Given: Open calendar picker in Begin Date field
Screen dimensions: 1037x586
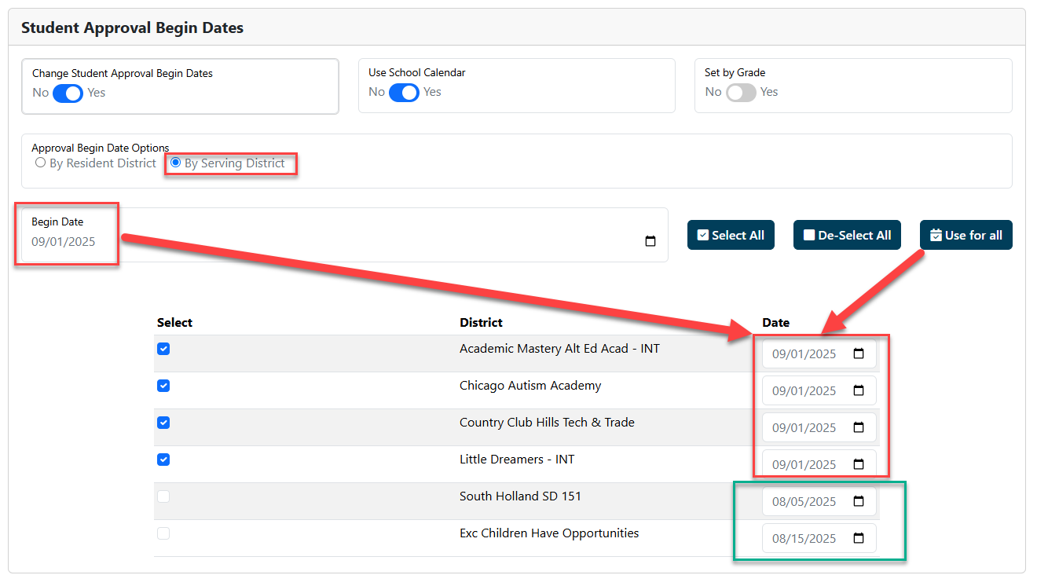Looking at the screenshot, I should point(650,241).
